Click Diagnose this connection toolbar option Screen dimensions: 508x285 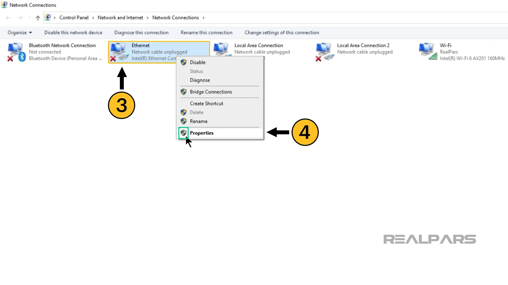(141, 32)
